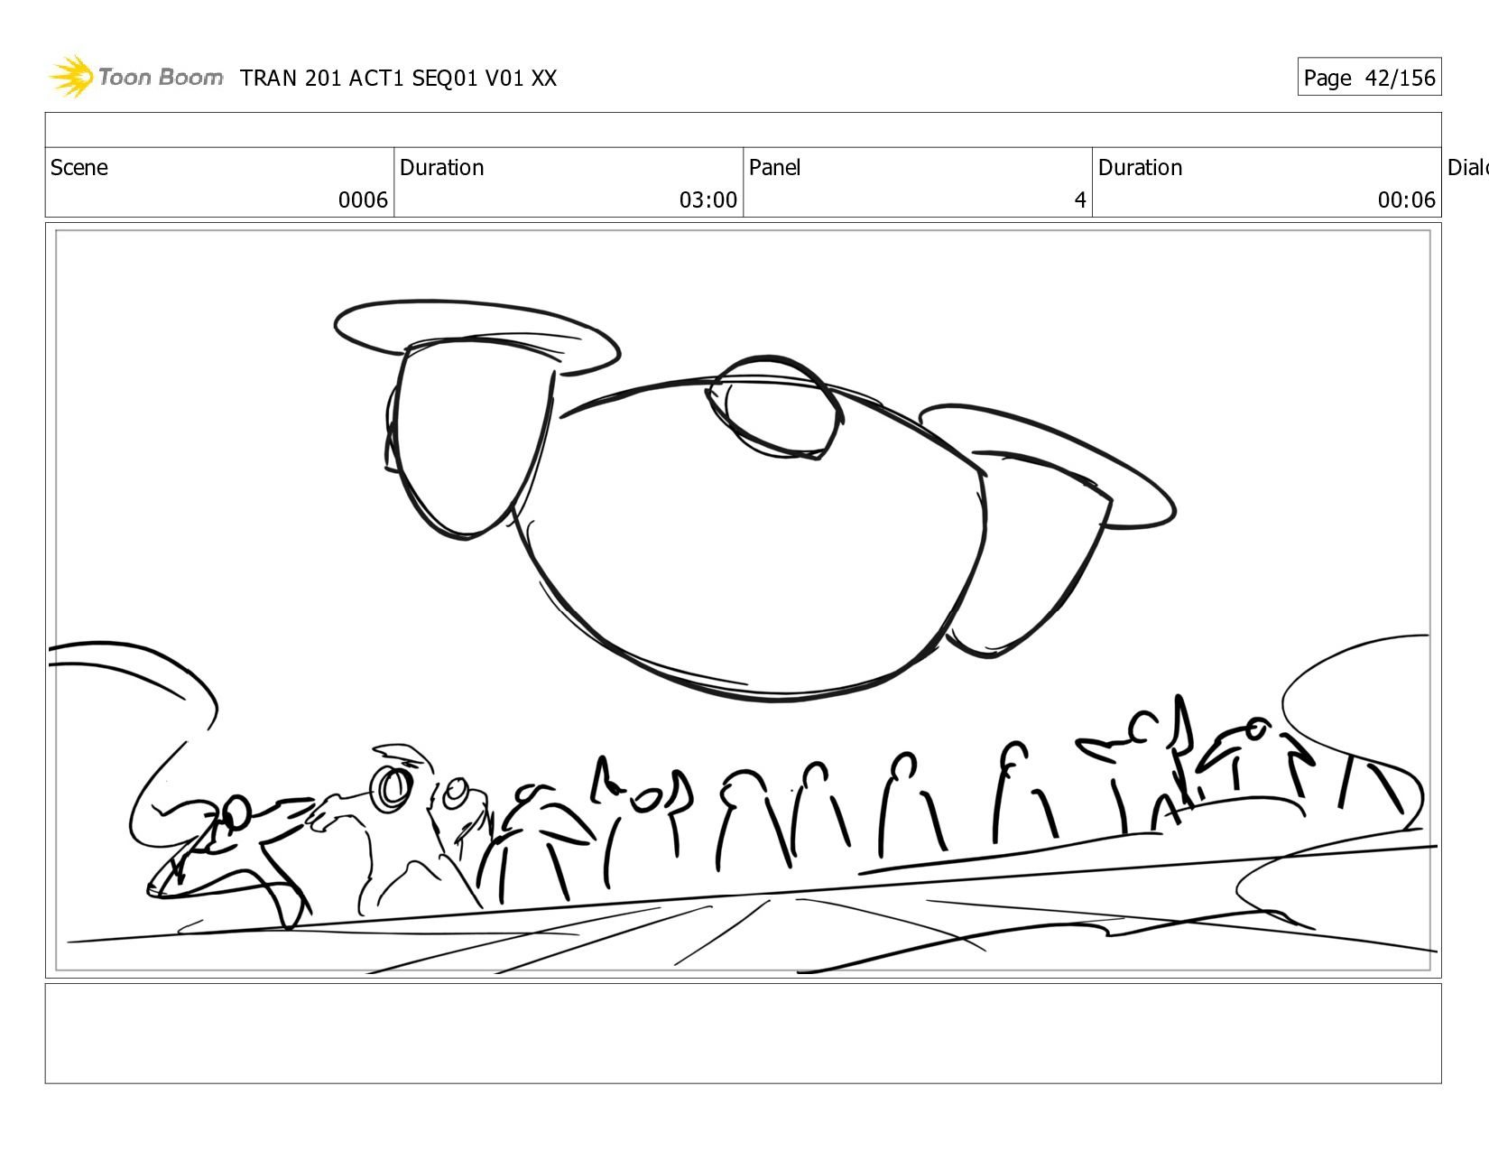The image size is (1489, 1151).
Task: Select the panel duration value '00:06'
Action: point(1406,200)
